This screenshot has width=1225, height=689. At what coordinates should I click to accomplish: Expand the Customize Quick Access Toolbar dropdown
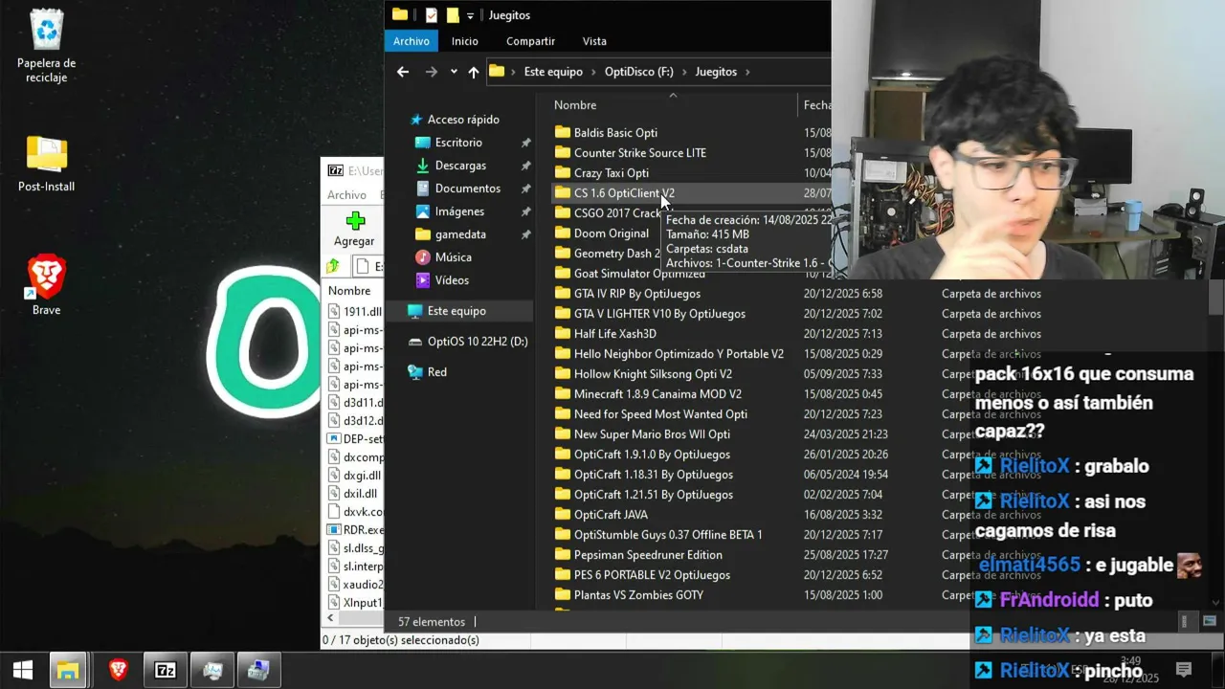[x=470, y=16]
